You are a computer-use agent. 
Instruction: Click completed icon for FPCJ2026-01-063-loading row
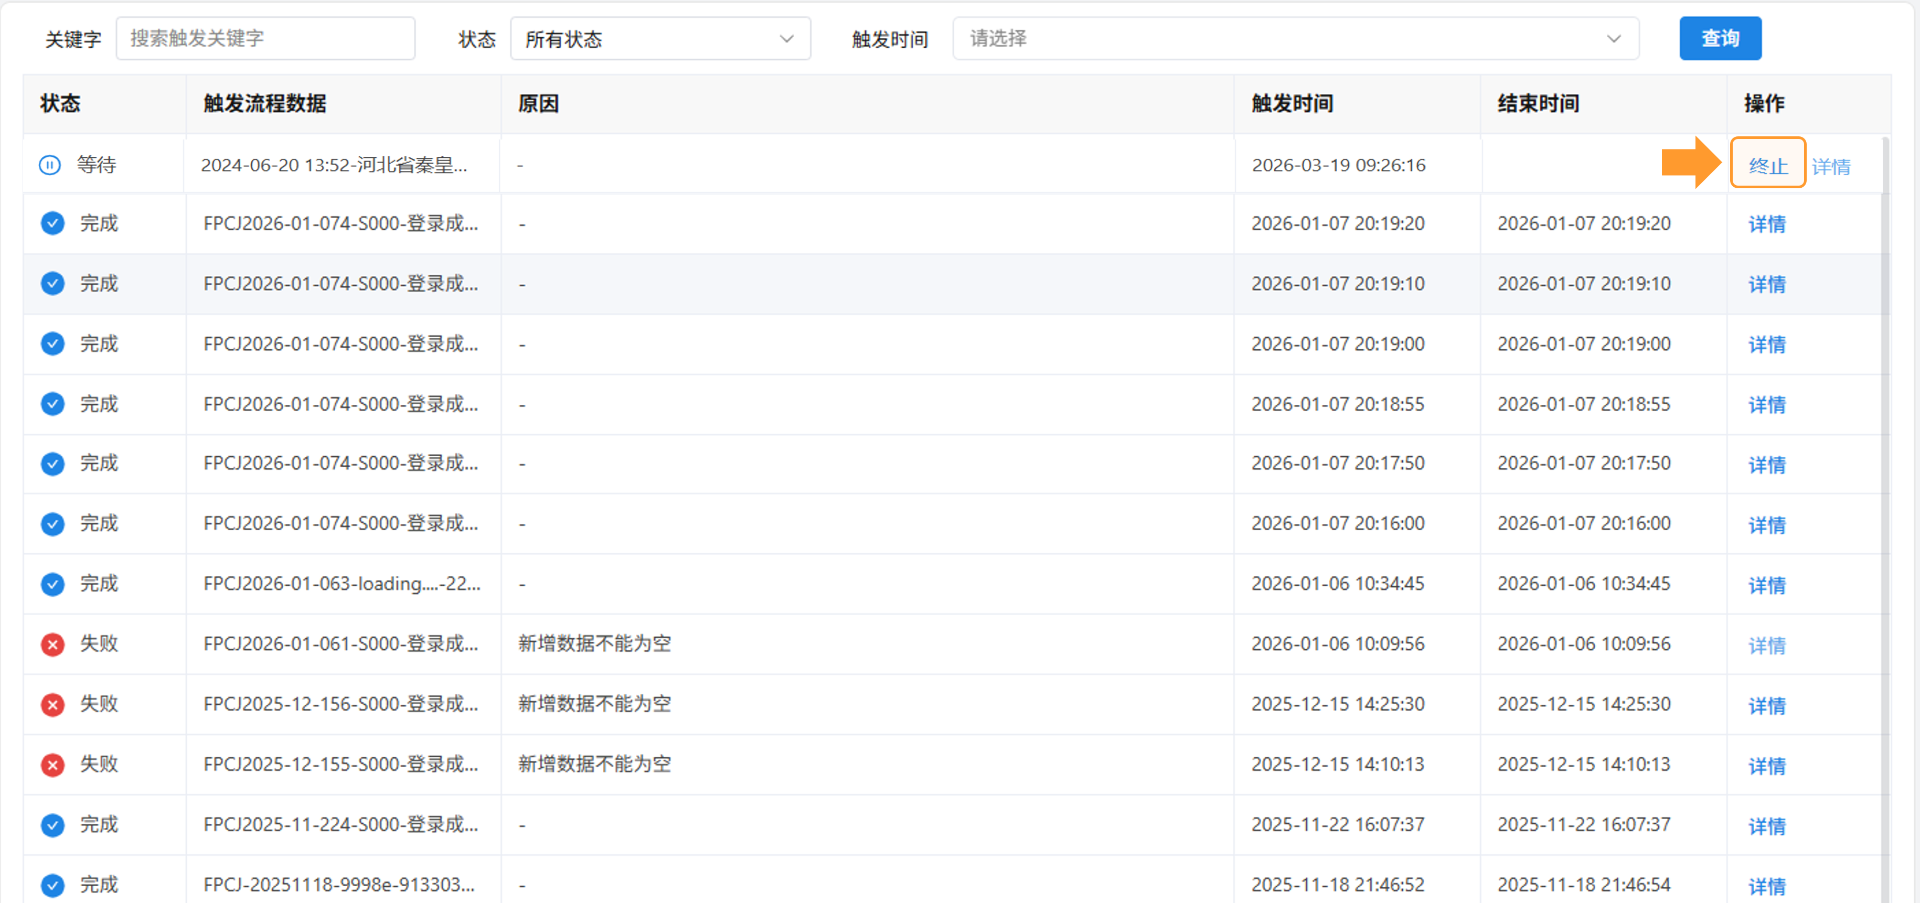(52, 583)
